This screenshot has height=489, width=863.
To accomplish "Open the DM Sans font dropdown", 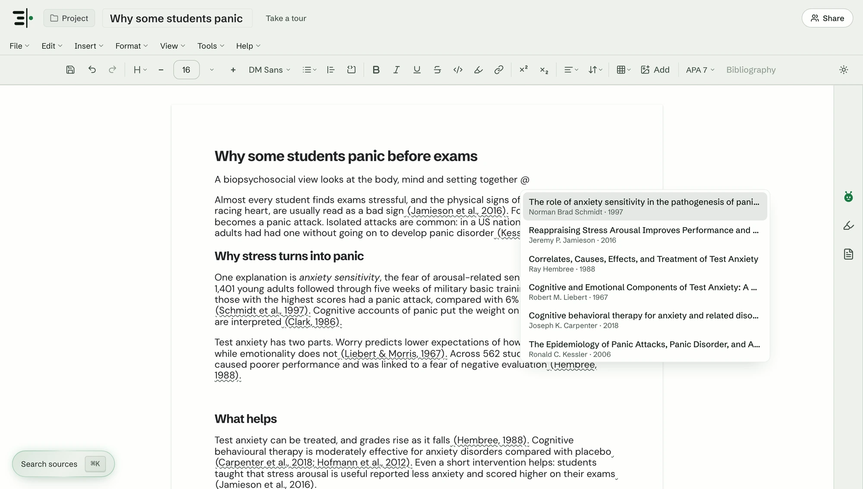I will 269,70.
